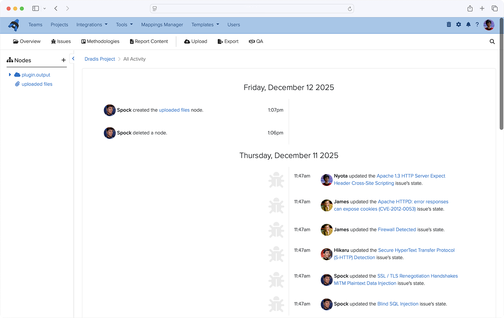The height and width of the screenshot is (318, 504).
Task: Click the page vertical scrollbar
Action: [501, 74]
